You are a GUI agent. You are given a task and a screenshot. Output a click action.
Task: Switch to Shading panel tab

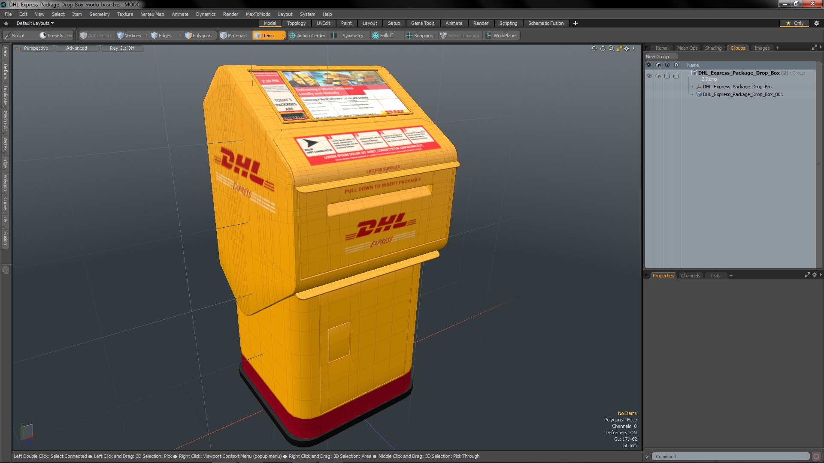point(713,48)
